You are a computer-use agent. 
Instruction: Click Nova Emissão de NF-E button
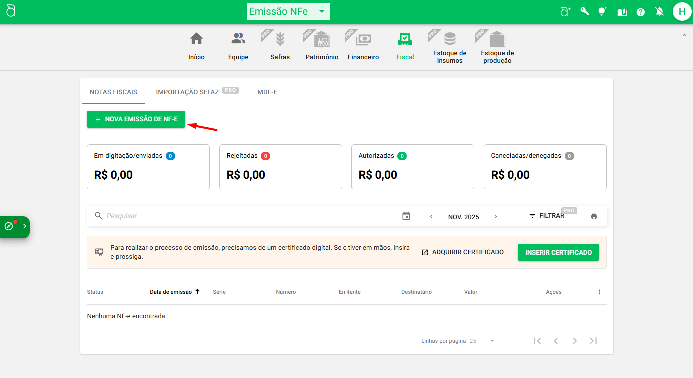click(x=136, y=119)
